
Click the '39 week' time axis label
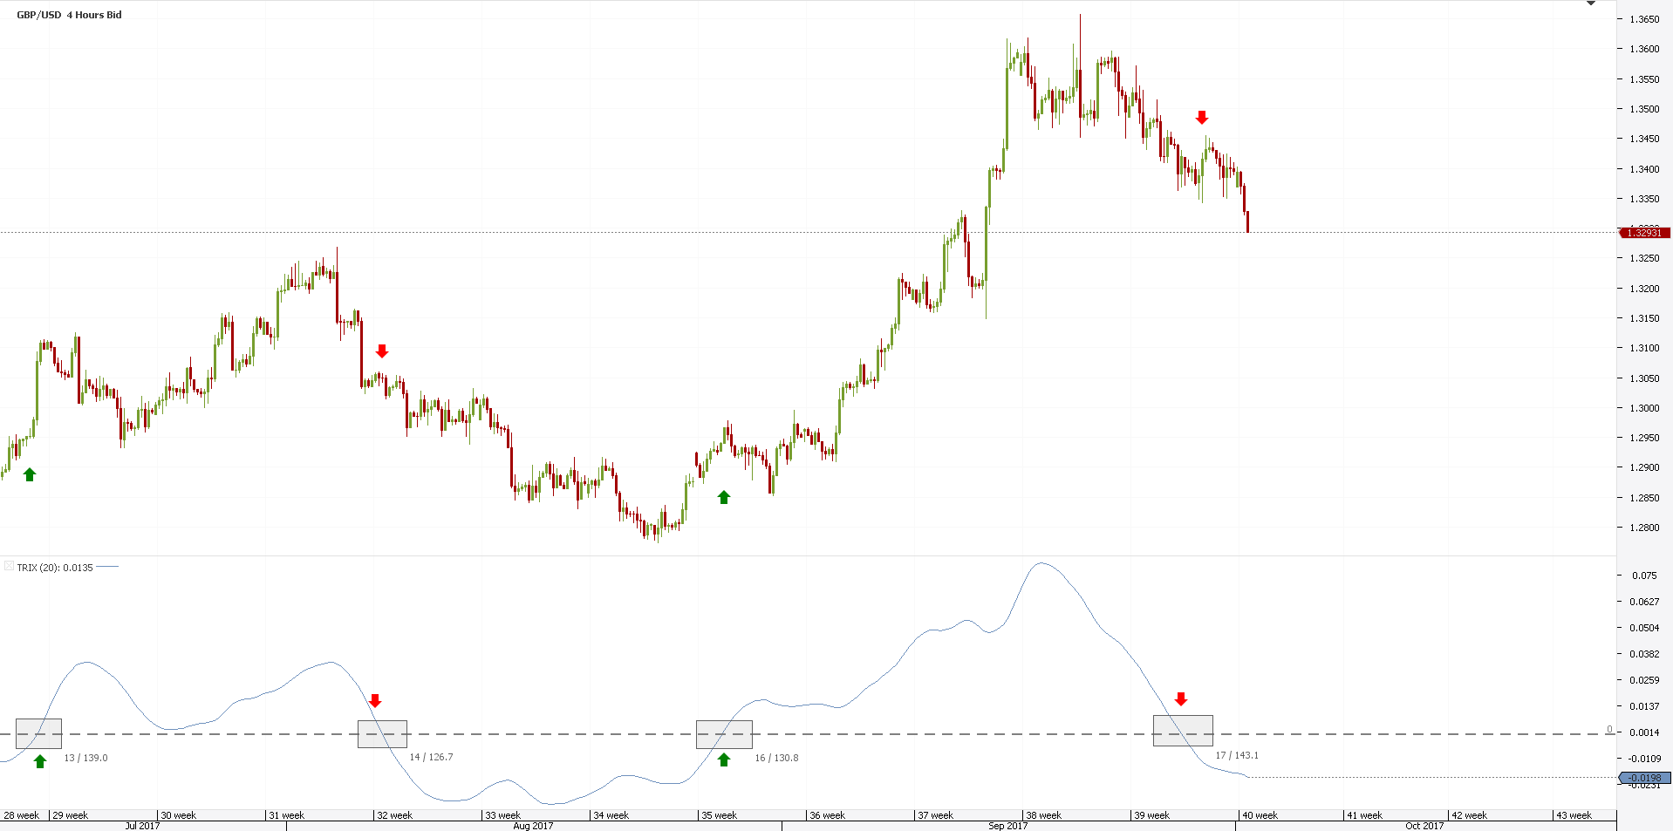[1151, 815]
